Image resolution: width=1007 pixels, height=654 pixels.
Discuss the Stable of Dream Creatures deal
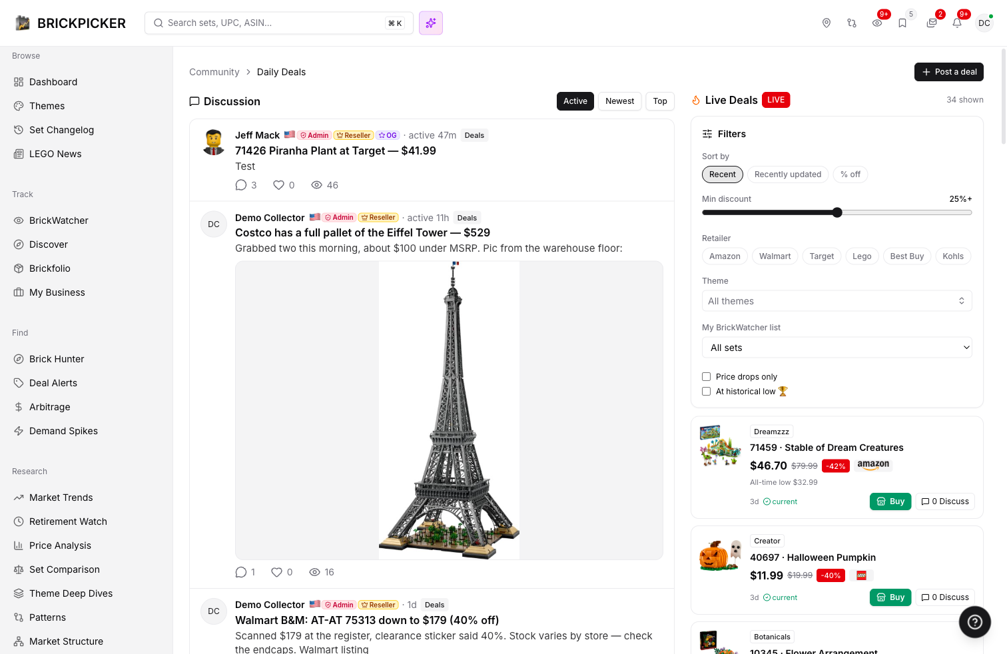pos(945,501)
